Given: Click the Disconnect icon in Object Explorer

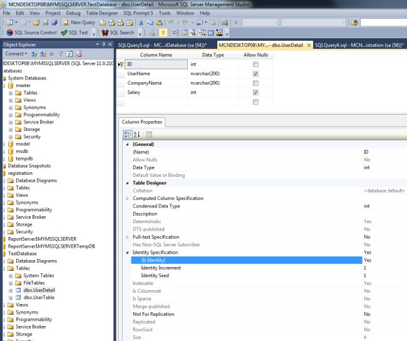Looking at the screenshot, I should (x=43, y=54).
